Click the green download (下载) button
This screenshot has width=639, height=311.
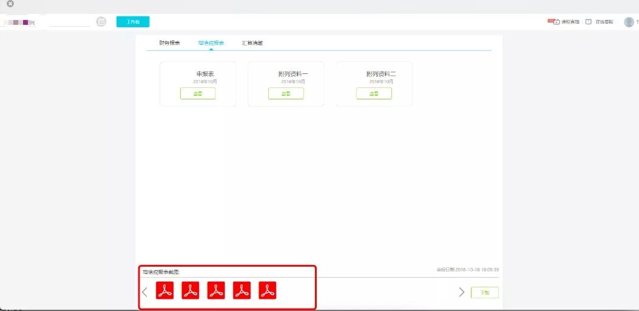click(x=484, y=292)
